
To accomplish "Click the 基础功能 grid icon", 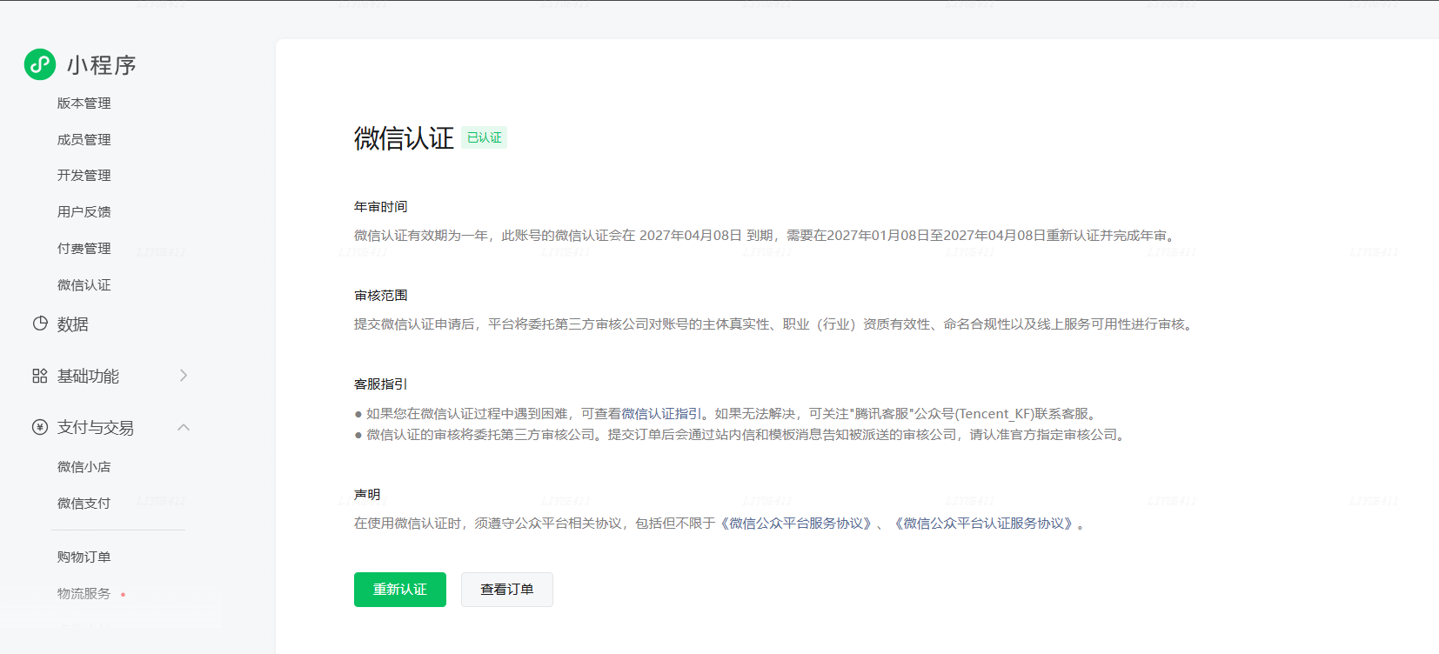I will (x=40, y=376).
